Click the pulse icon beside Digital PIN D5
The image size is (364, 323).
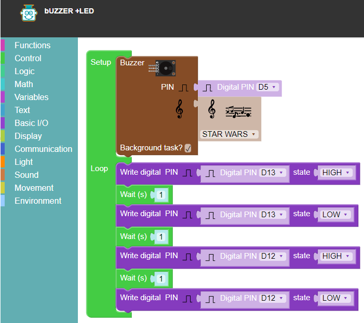208,88
